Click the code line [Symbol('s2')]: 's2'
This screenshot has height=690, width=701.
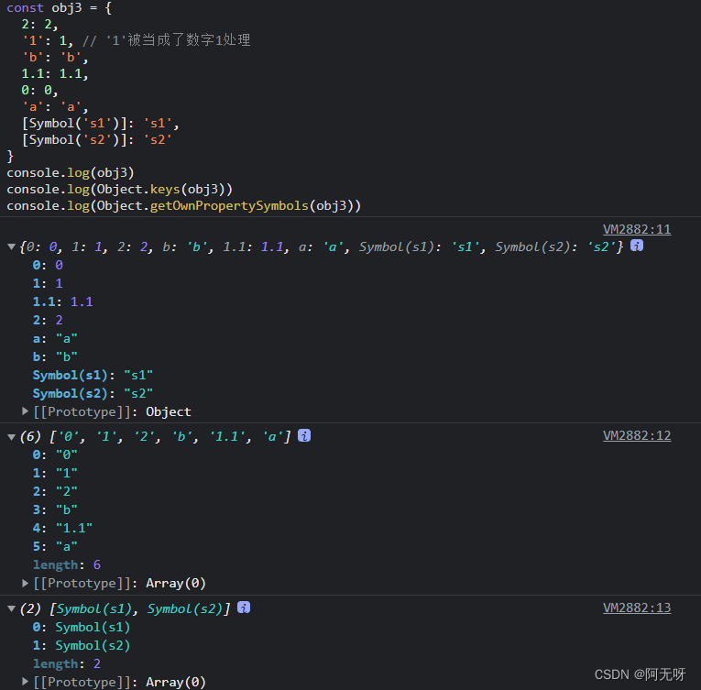97,140
